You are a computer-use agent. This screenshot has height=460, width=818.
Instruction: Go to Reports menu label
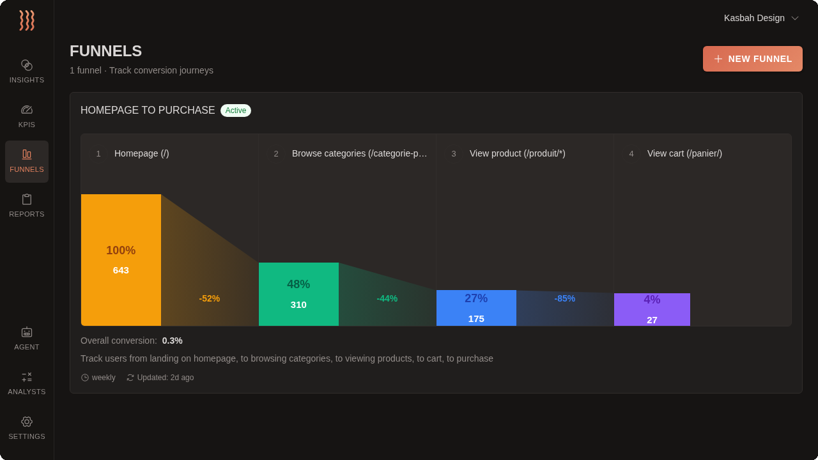point(27,214)
